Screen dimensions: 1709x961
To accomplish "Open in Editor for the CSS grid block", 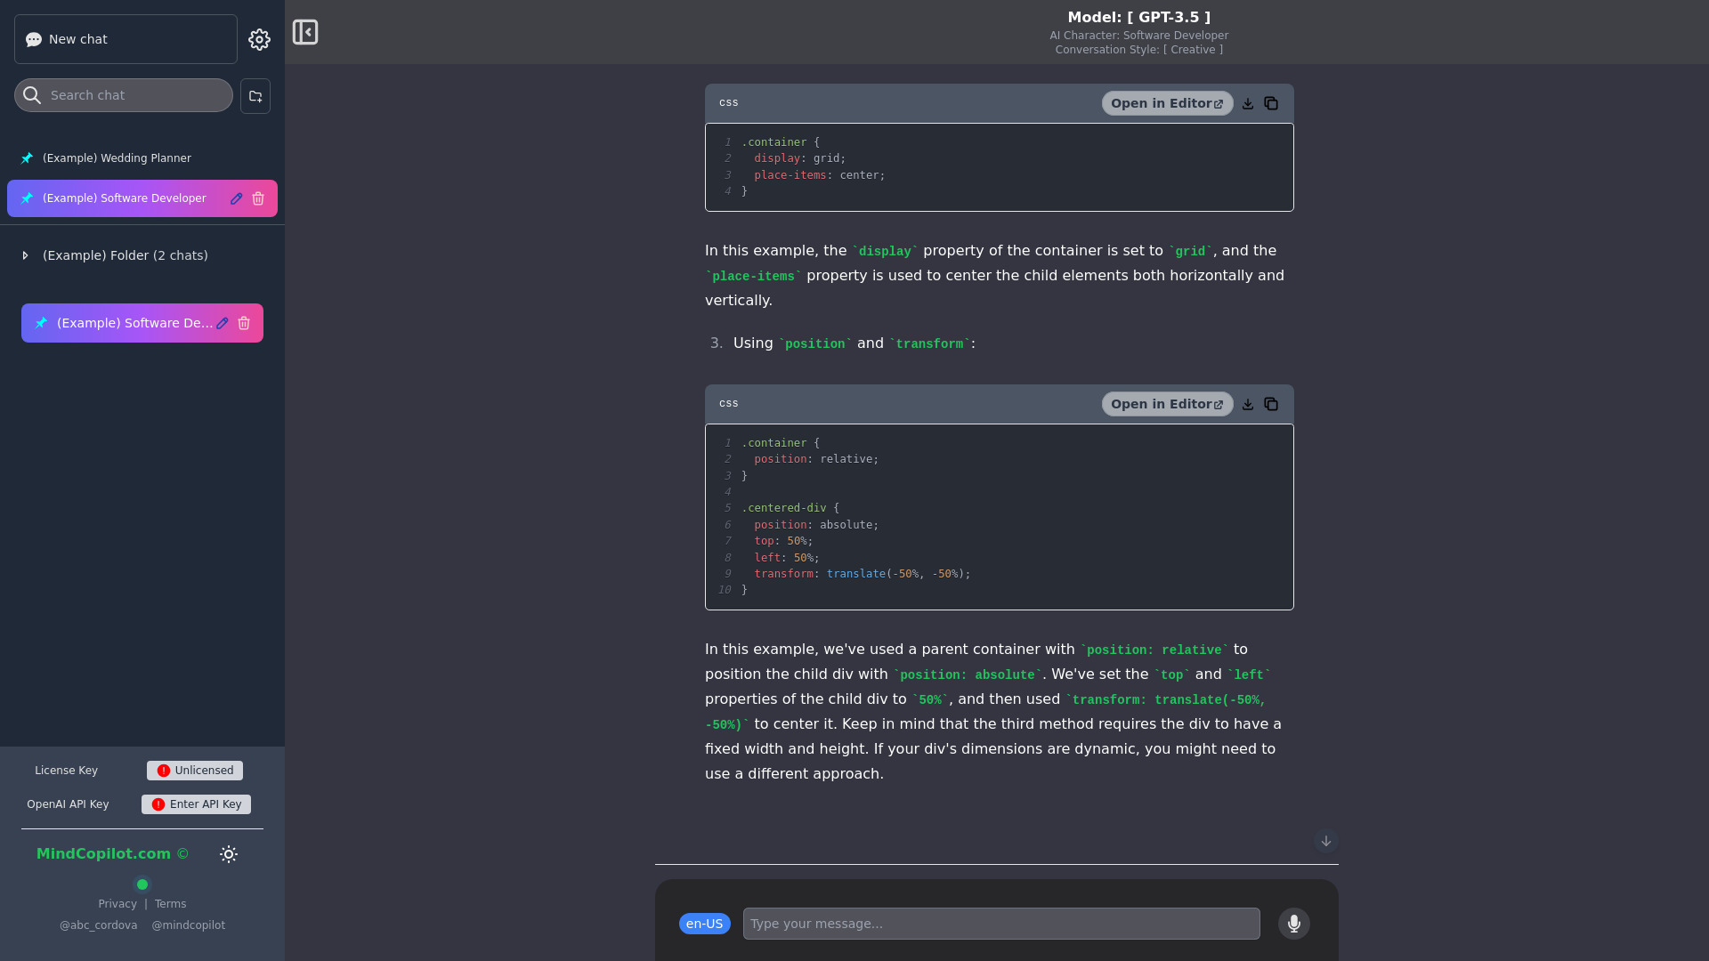I will pos(1167,103).
